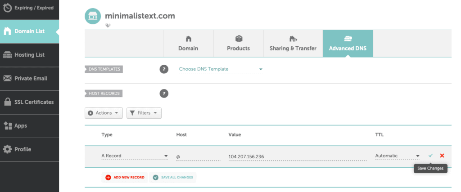
Task: Open the Sharing & Transfer tab
Action: tap(293, 44)
